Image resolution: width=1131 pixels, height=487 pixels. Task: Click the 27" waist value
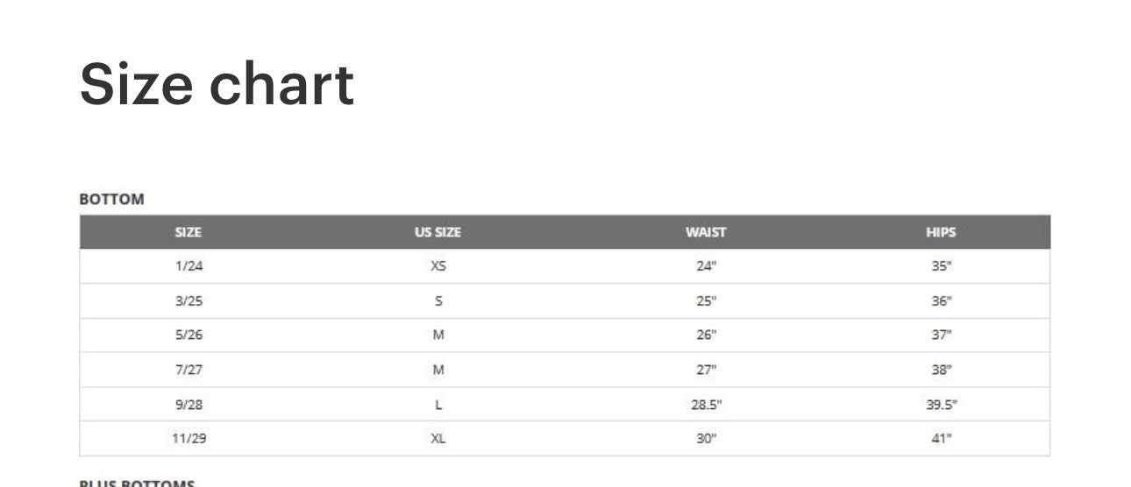[707, 370]
